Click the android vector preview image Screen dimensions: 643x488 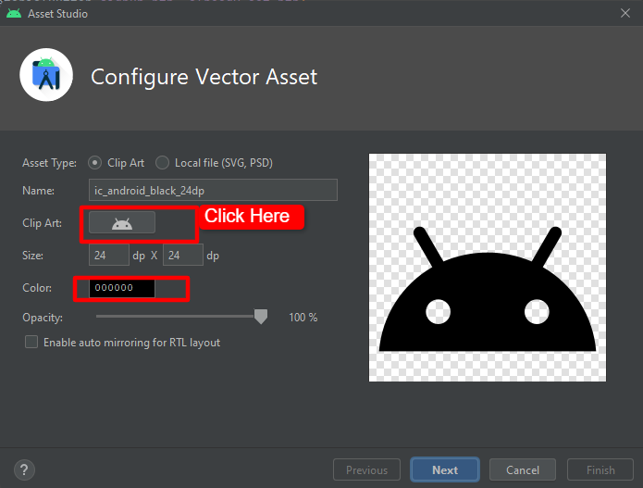click(x=488, y=268)
